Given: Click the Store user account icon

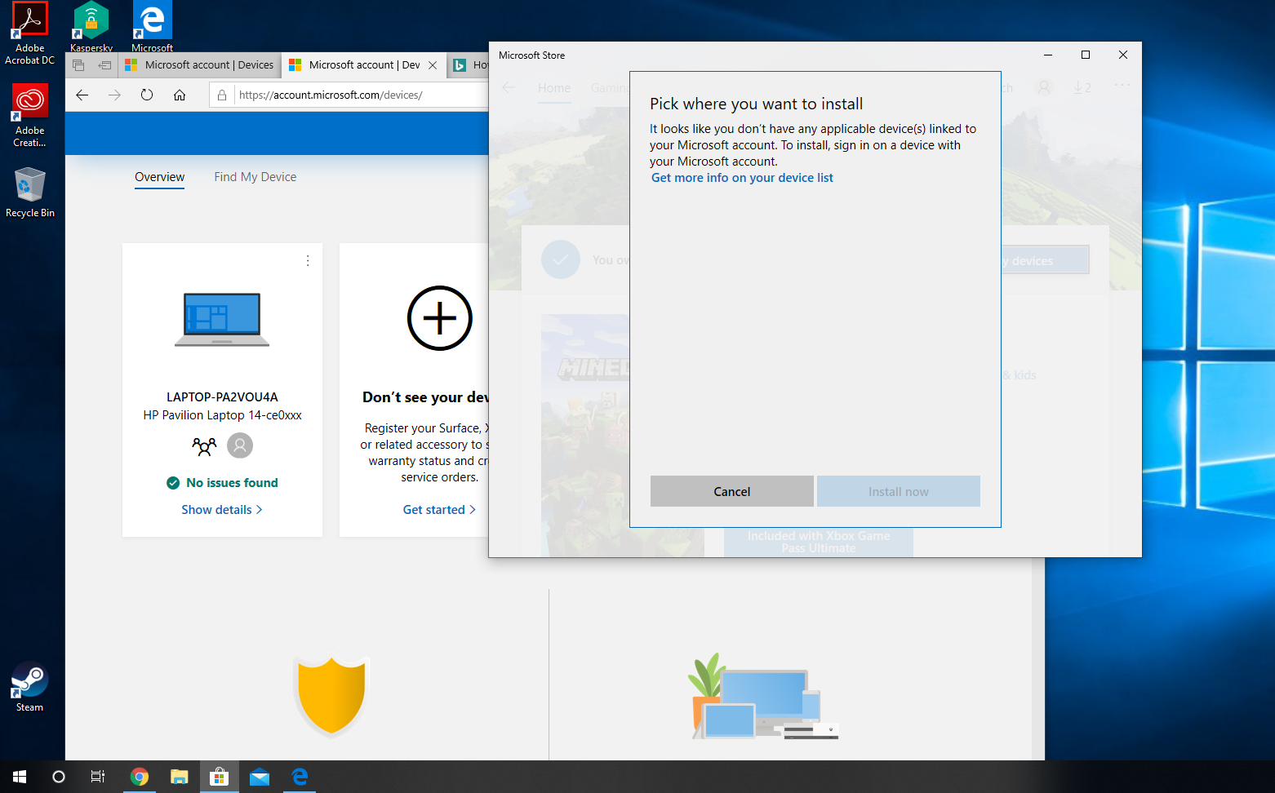Looking at the screenshot, I should tap(1044, 87).
